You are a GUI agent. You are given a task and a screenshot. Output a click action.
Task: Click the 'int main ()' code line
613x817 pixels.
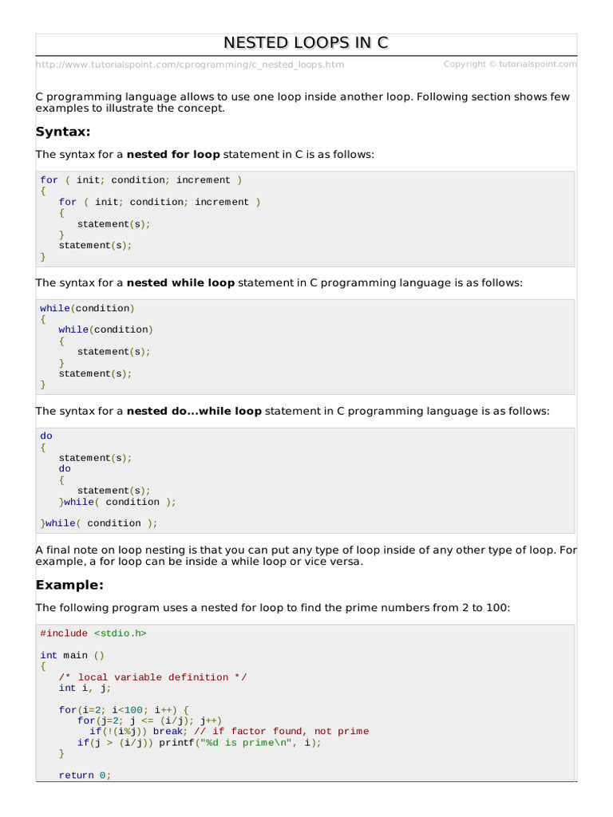pyautogui.click(x=73, y=655)
